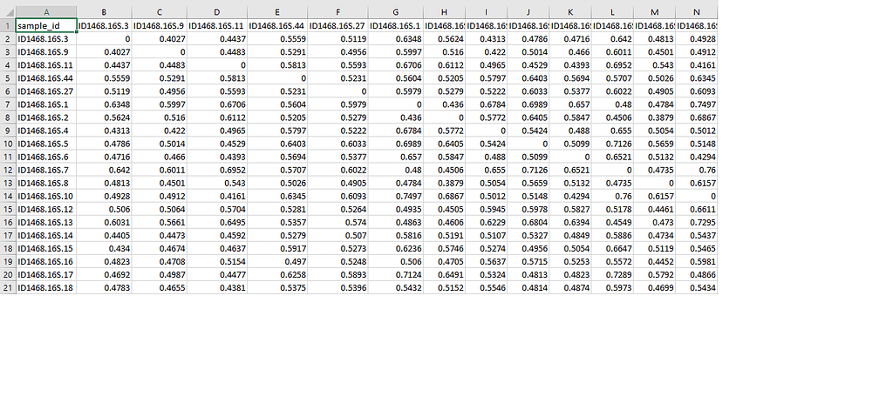Screen dimensions: 893x410
Task: Select header cell ID1468.16S.3 in row 1
Action: 105,25
